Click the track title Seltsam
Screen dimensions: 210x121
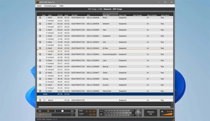(x=106, y=24)
